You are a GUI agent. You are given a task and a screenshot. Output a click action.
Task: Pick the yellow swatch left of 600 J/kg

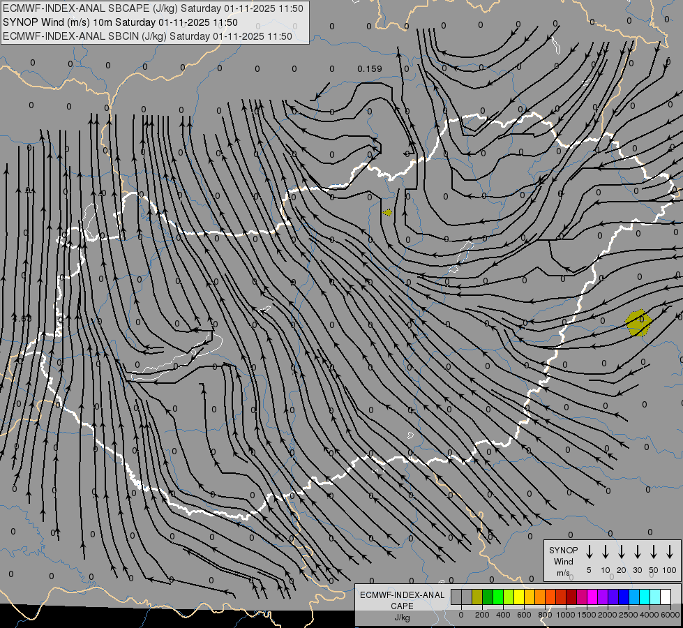tap(519, 597)
